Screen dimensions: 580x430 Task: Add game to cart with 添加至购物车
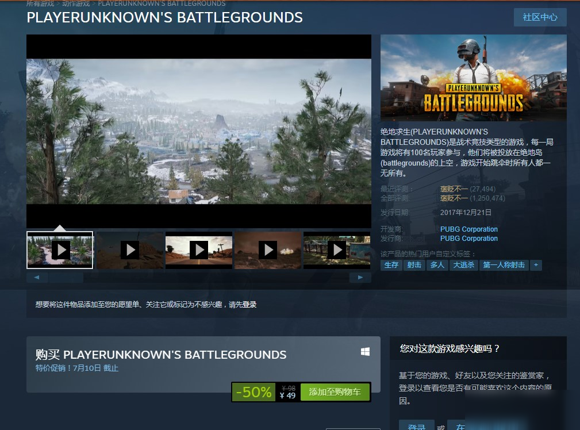335,392
